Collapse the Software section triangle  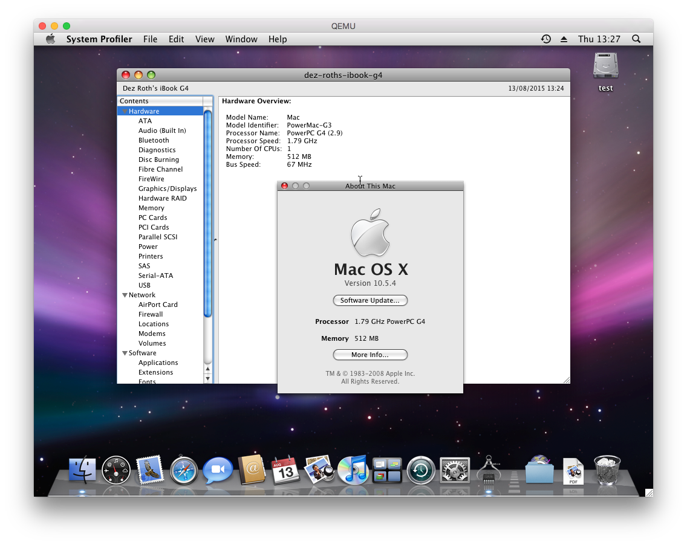tap(124, 353)
